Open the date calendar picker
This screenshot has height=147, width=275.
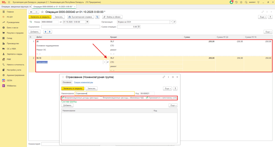[87, 22]
